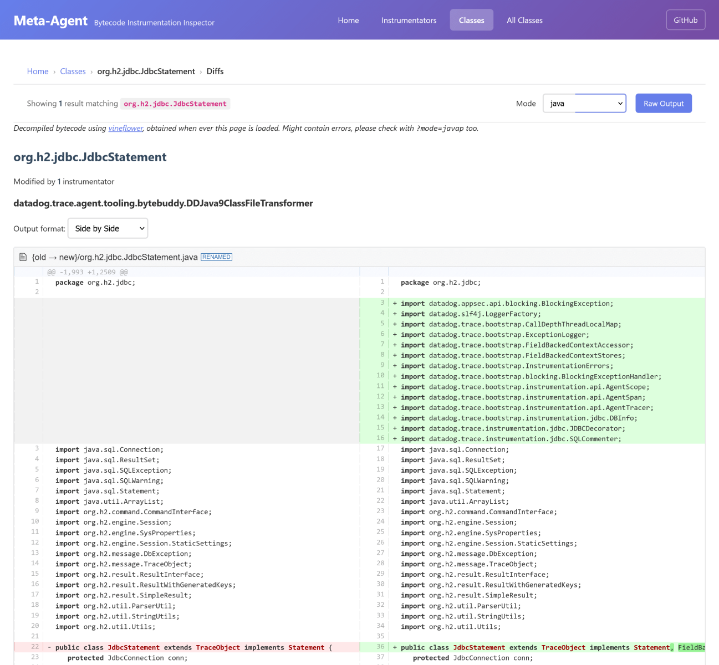The height and width of the screenshot is (665, 719).
Task: Follow the vineflower hyperlink
Action: [x=125, y=129]
